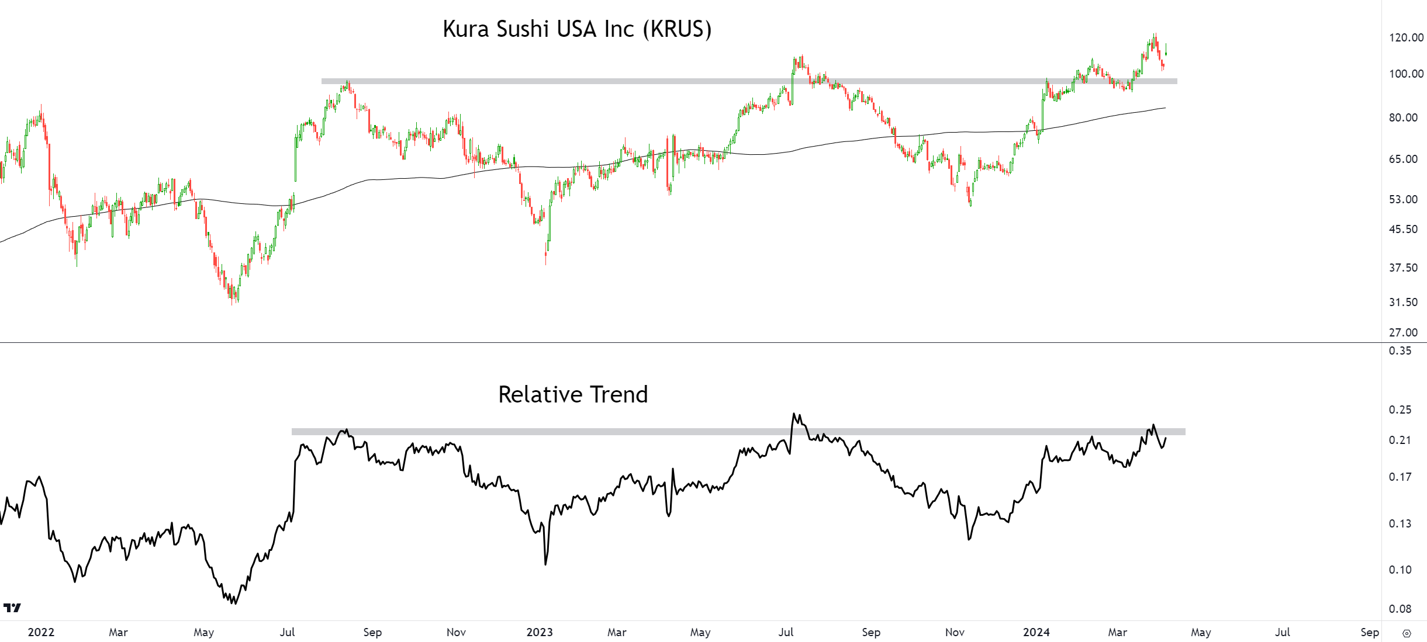Click the 120.00 price axis label

pos(1406,37)
